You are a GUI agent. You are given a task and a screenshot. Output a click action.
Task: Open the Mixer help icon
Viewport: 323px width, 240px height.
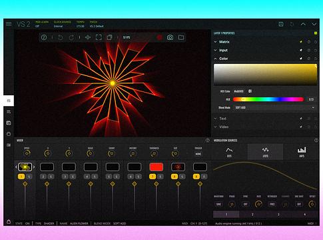pos(208,140)
